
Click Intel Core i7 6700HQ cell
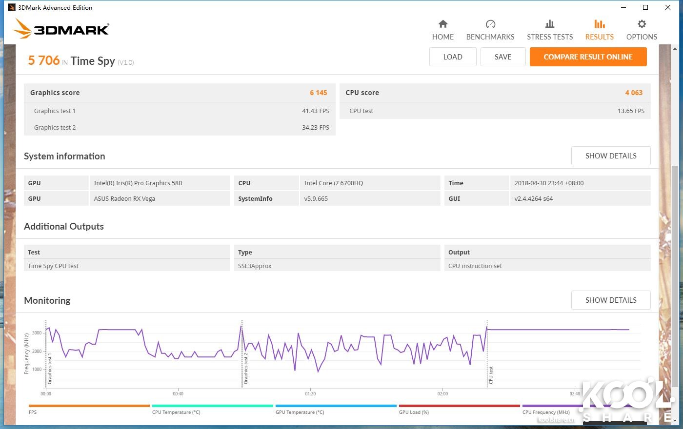pyautogui.click(x=370, y=183)
